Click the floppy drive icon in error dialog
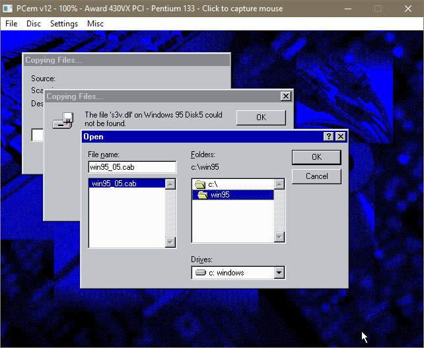The height and width of the screenshot is (348, 424). 63,120
